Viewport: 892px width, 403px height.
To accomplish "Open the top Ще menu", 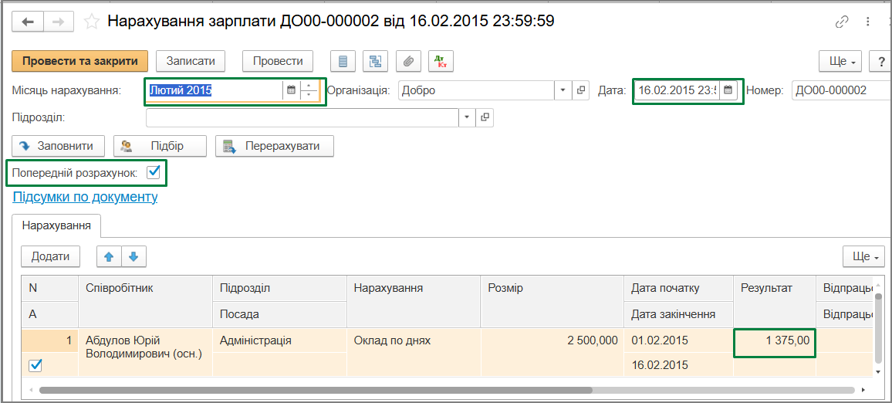I will coord(841,62).
